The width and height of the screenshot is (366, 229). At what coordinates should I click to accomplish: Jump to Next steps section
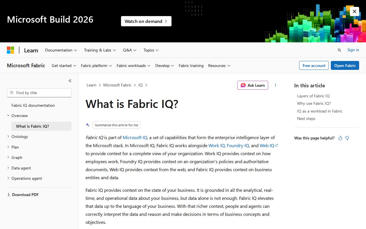click(306, 119)
